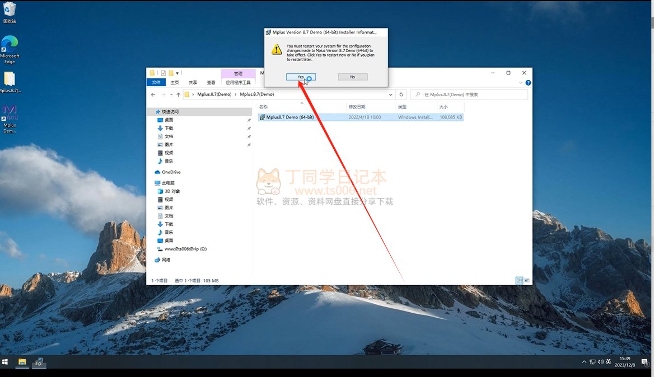The width and height of the screenshot is (654, 377).
Task: Open 音乐 under 快速访问
Action: [x=169, y=161]
